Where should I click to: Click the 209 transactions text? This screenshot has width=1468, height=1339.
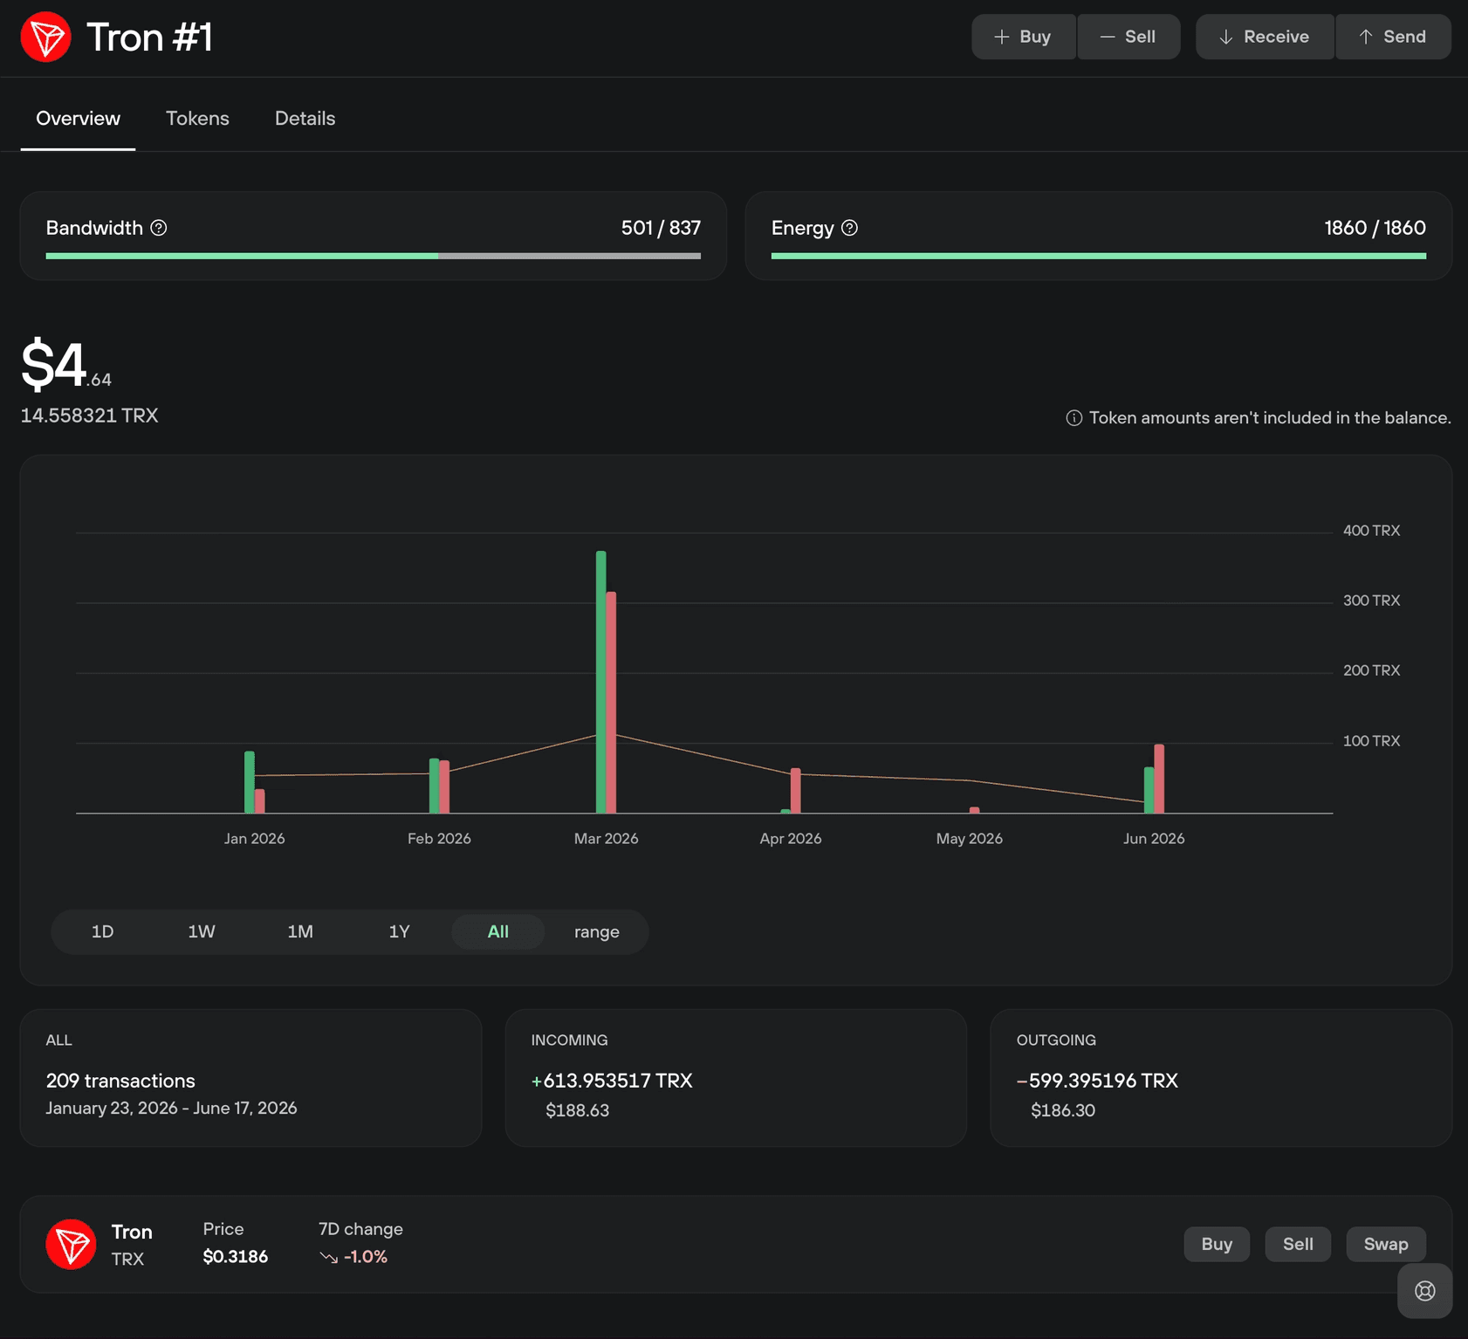120,1081
